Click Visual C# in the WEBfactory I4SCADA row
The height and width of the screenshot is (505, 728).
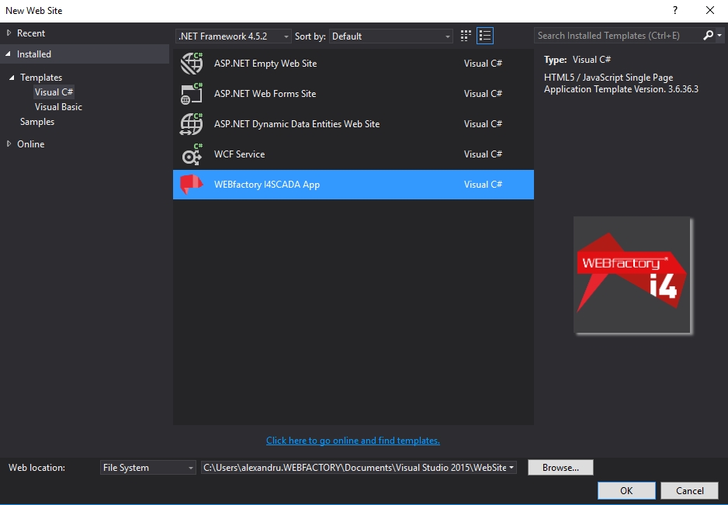coord(483,185)
